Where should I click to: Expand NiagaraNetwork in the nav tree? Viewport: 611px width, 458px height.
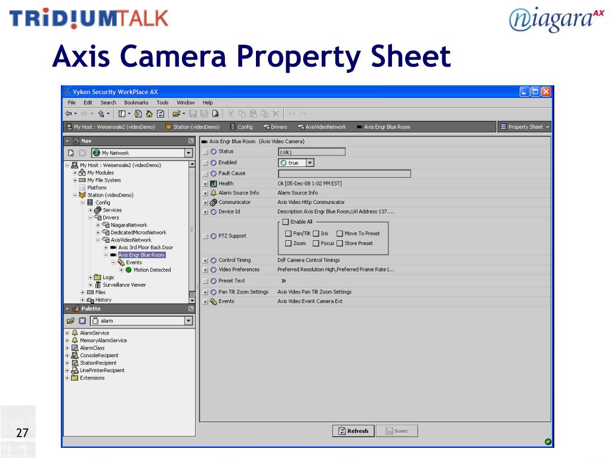(98, 225)
